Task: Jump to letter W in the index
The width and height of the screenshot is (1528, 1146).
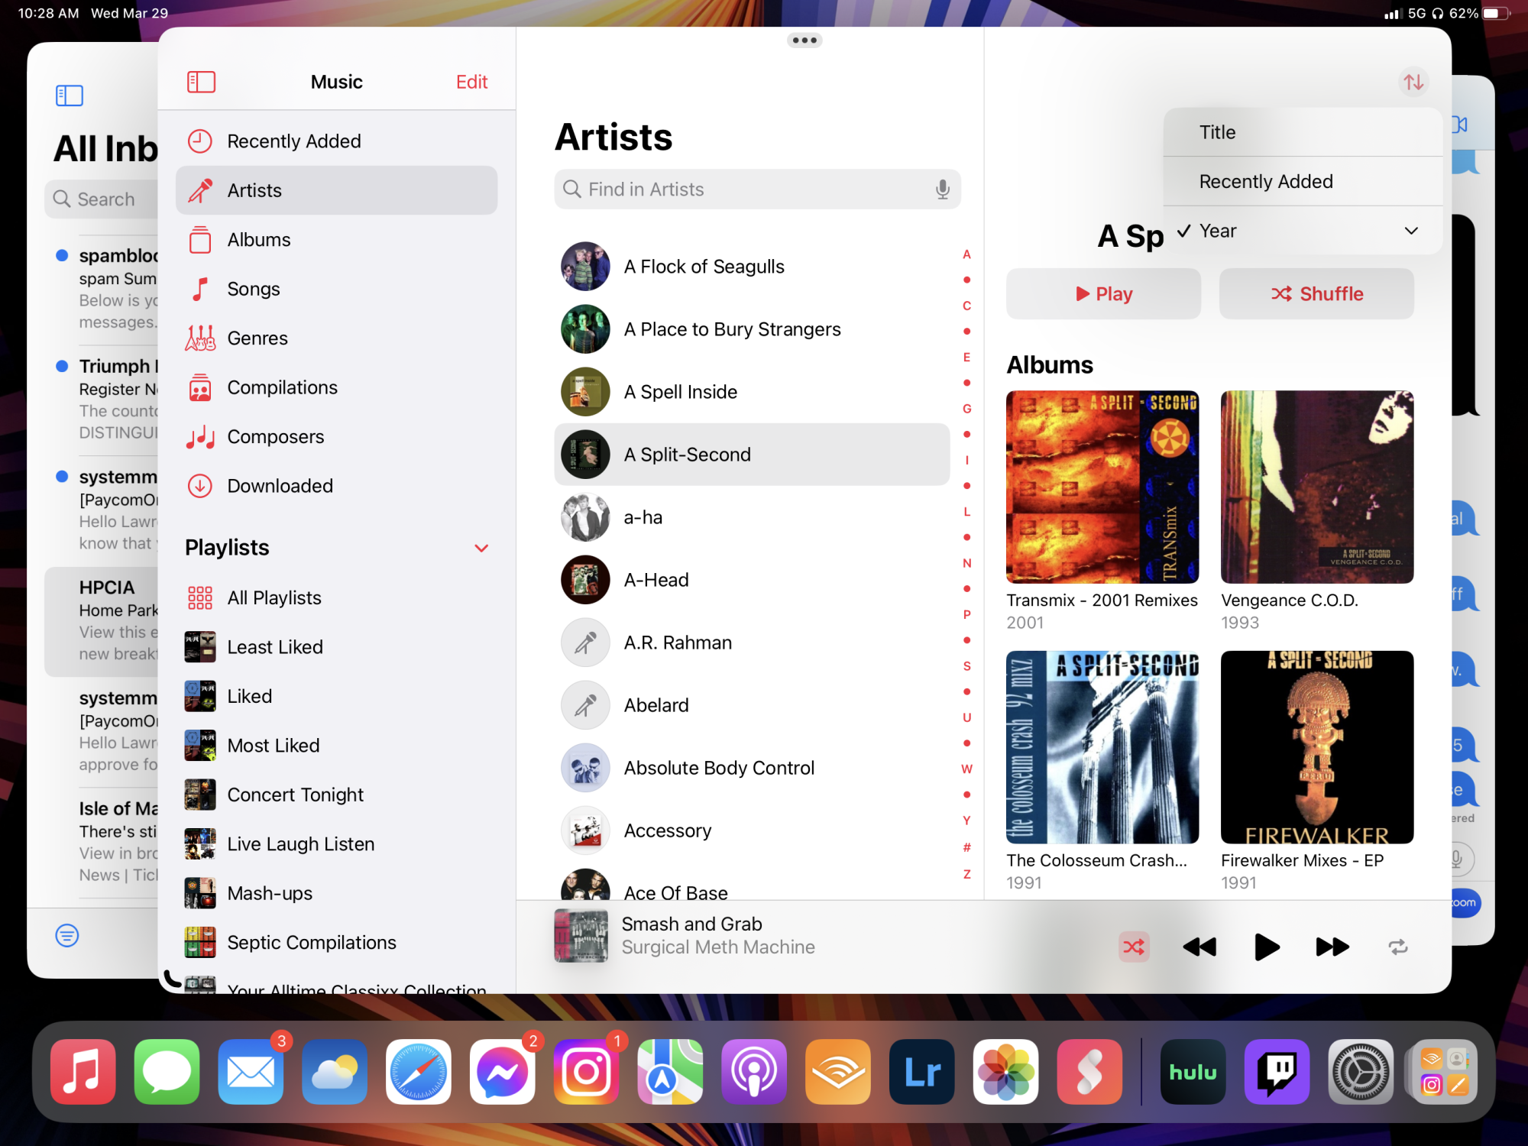Action: point(966,769)
